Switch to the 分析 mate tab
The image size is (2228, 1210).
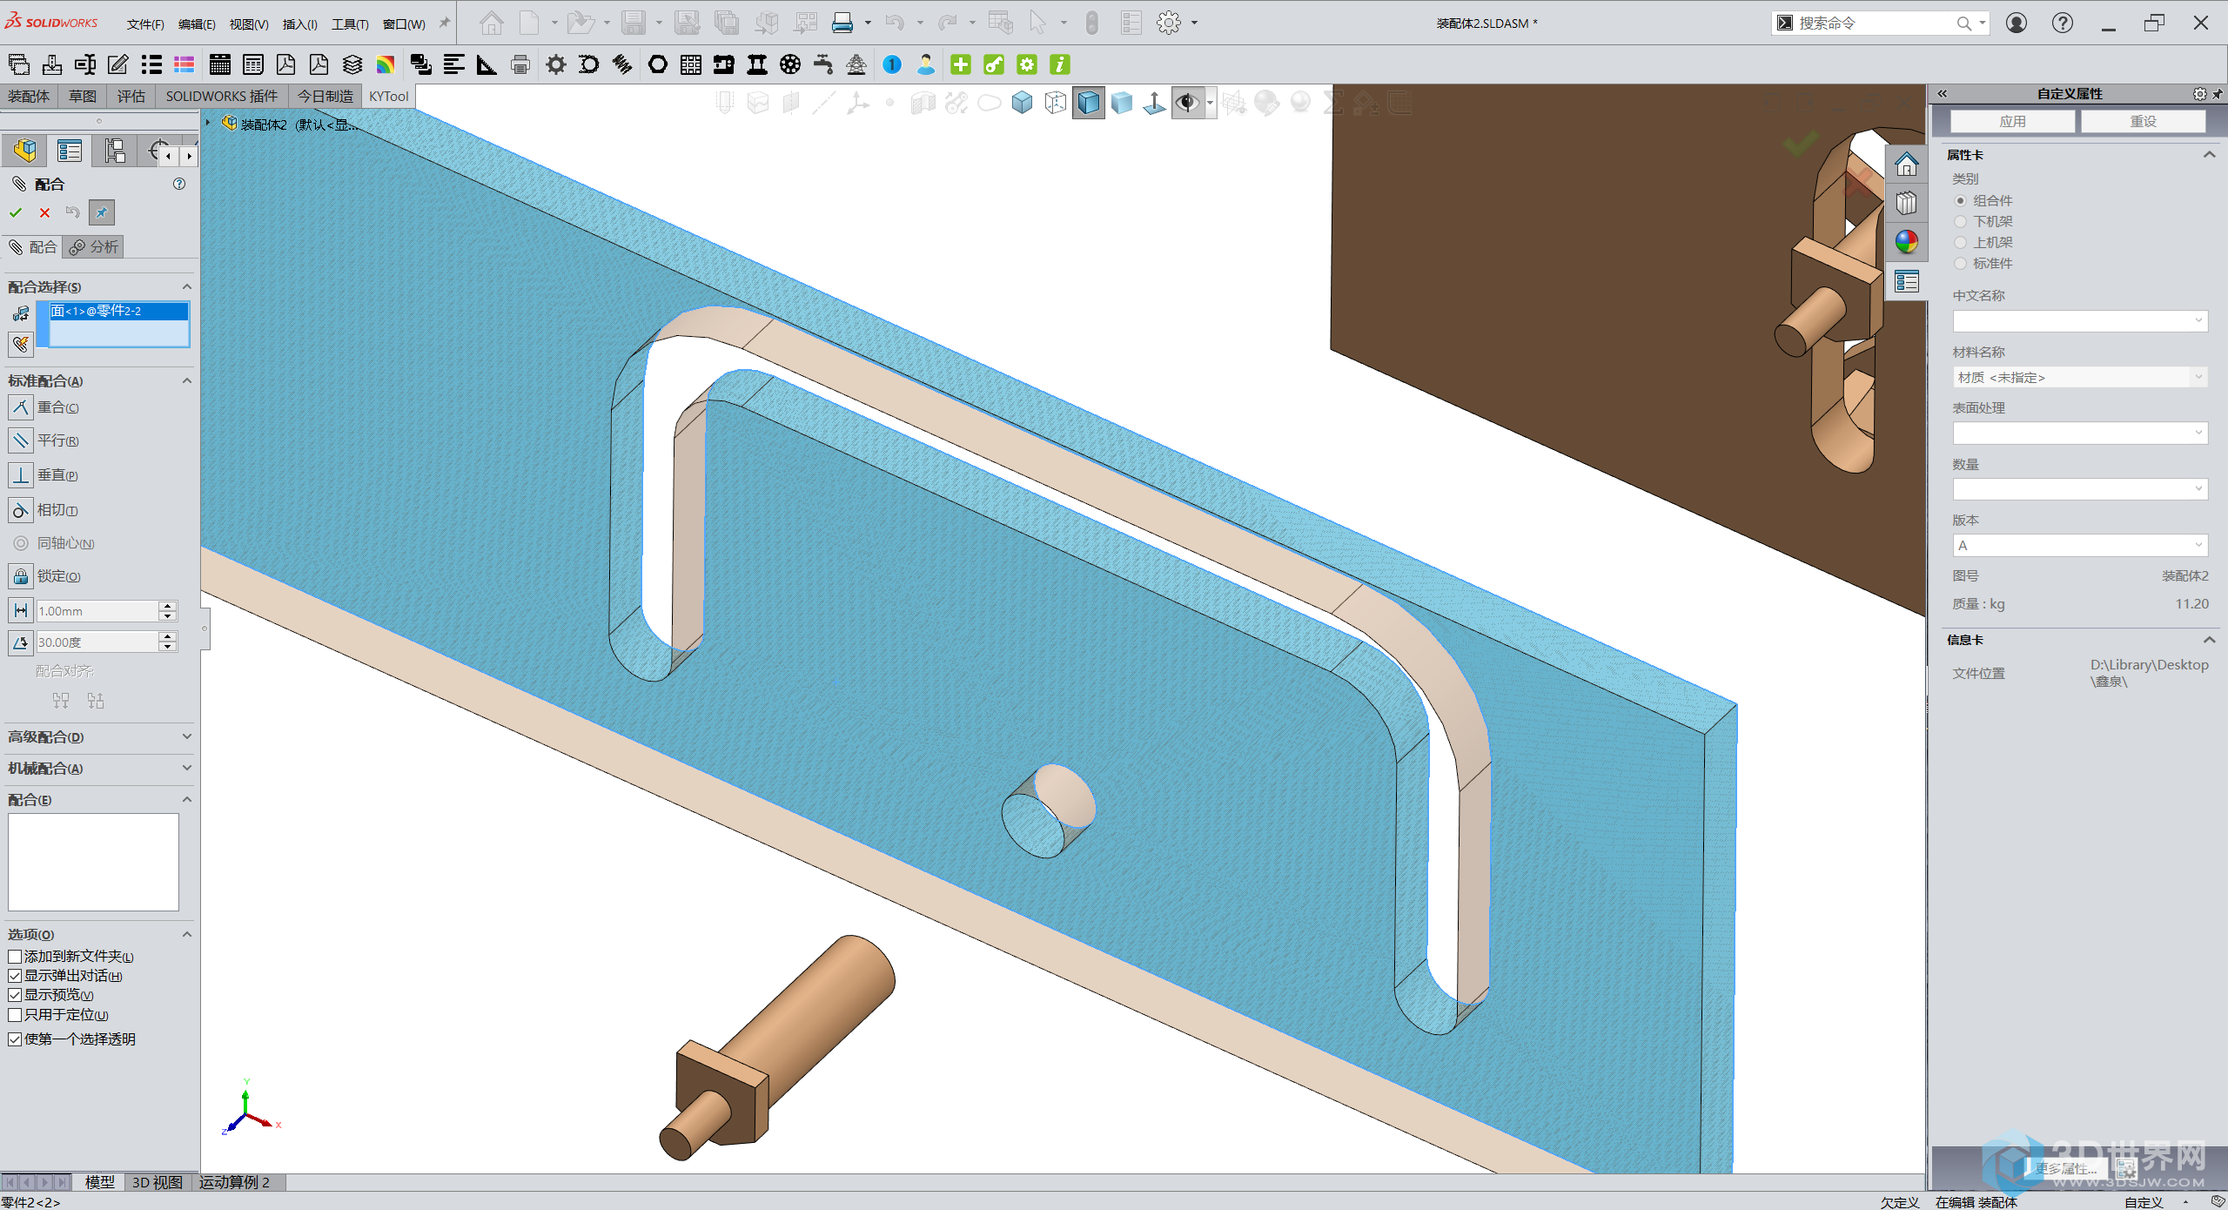[x=94, y=247]
